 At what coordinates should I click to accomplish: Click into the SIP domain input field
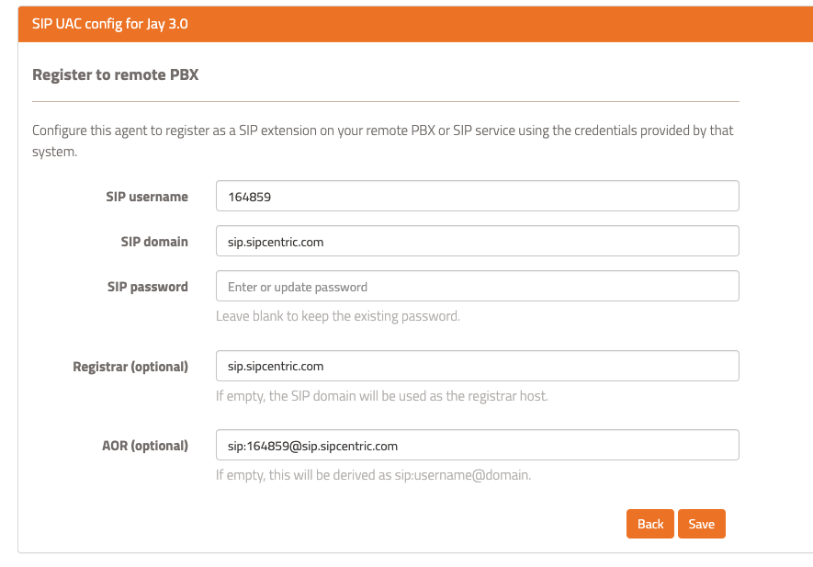(477, 242)
